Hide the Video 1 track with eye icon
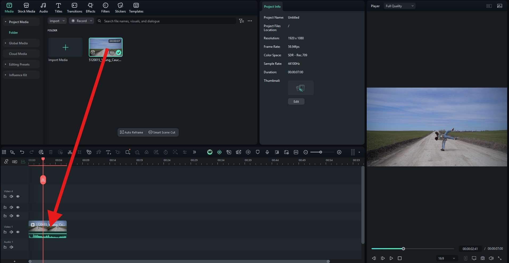 coord(18,232)
